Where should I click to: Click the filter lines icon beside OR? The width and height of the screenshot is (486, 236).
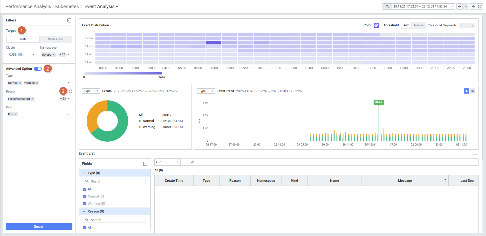[x=184, y=162]
